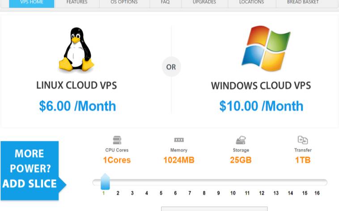Select the Windows $10.00 /Month price
The width and height of the screenshot is (339, 211).
click(261, 106)
